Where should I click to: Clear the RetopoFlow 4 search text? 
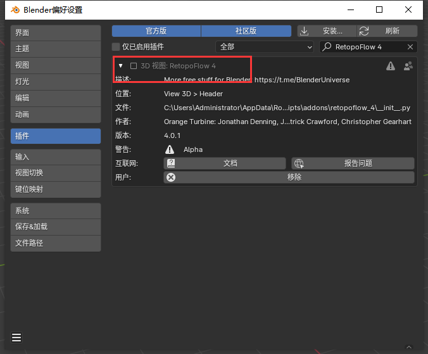410,47
